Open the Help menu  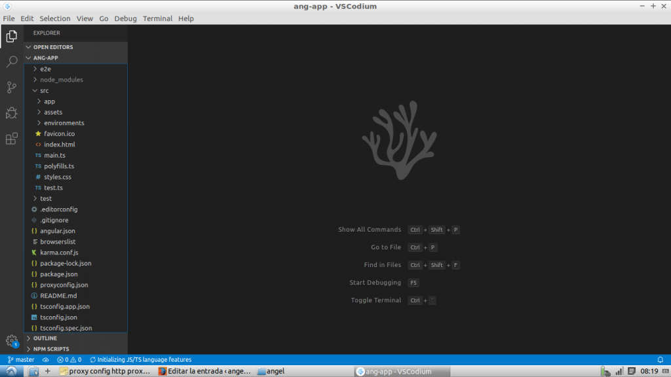pos(186,18)
